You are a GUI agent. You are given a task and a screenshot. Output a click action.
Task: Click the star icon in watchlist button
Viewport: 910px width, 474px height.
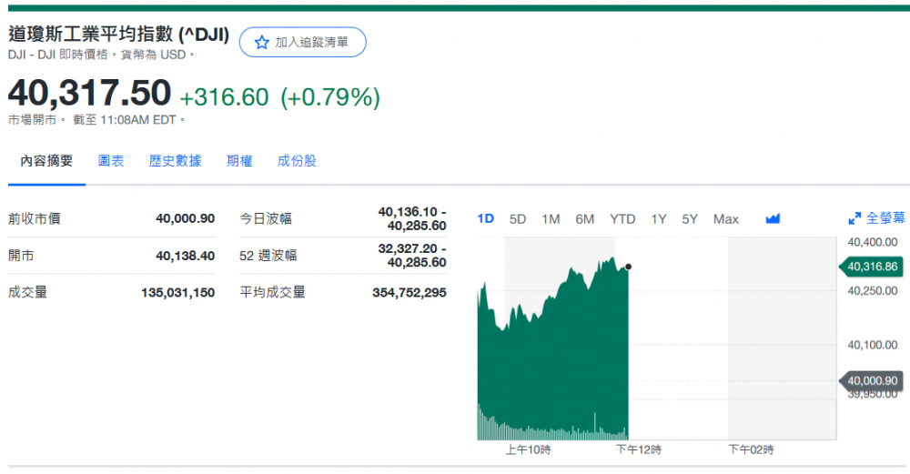pos(262,43)
